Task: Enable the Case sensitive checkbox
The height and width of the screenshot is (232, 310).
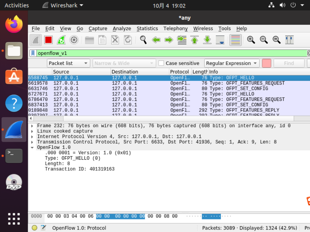Action: pos(161,63)
